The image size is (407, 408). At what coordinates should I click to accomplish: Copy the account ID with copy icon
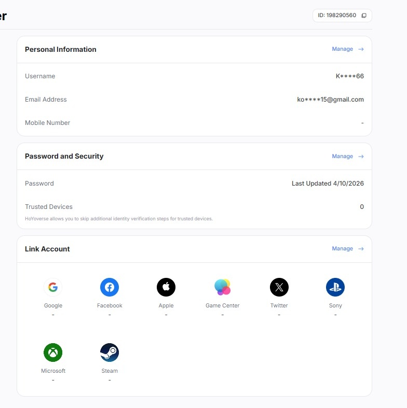tap(364, 16)
